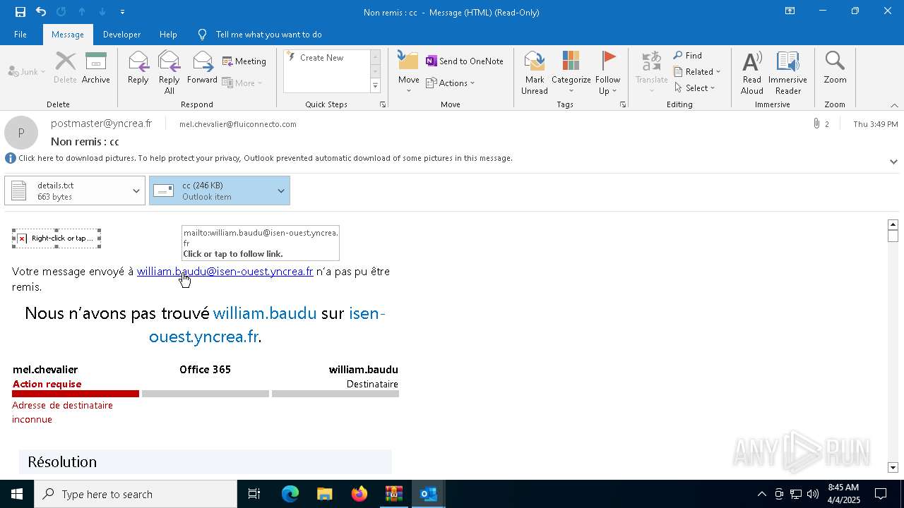This screenshot has height=508, width=904.
Task: Click Find in the Editing group
Action: point(688,56)
